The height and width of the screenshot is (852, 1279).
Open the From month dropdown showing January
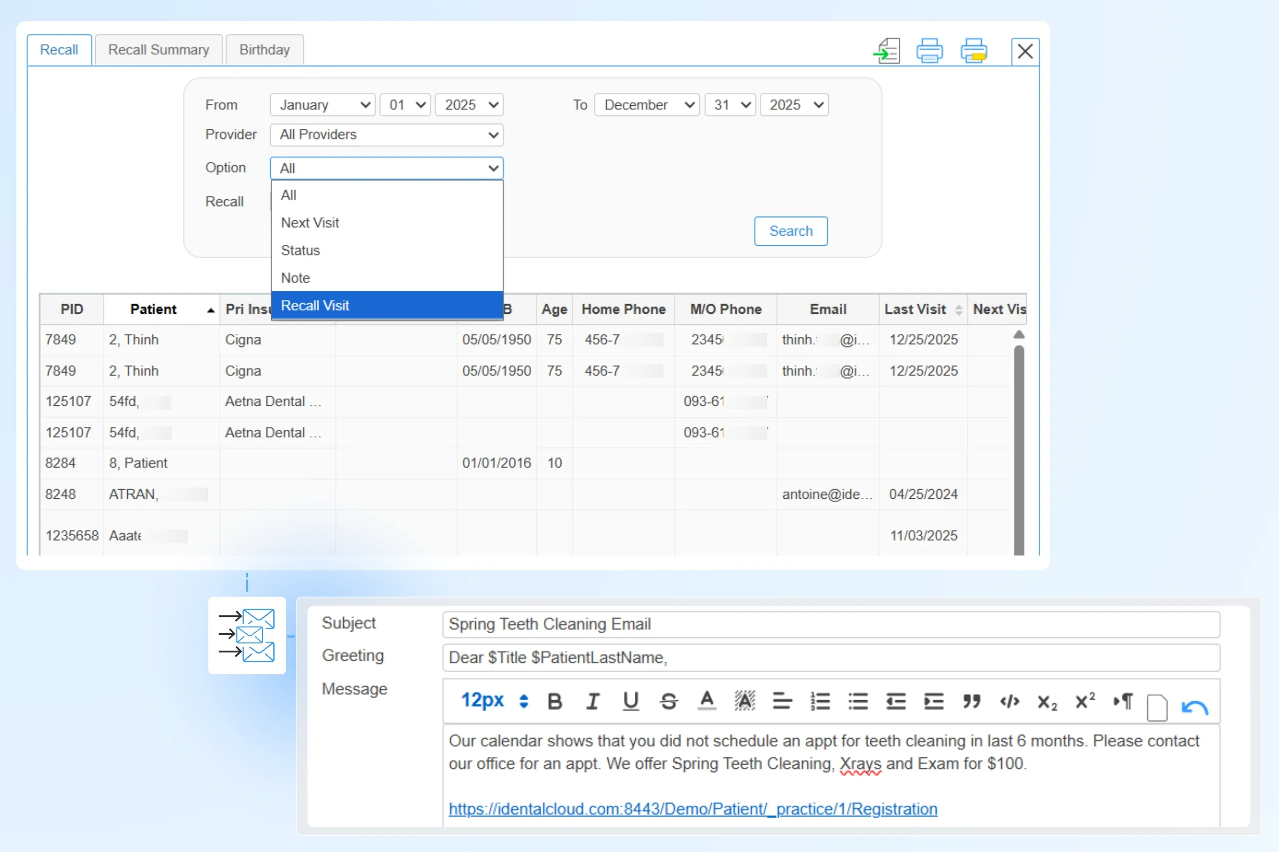tap(322, 105)
